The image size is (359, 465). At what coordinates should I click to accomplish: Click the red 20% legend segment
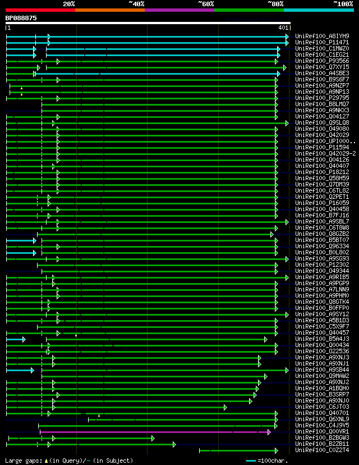click(x=40, y=10)
